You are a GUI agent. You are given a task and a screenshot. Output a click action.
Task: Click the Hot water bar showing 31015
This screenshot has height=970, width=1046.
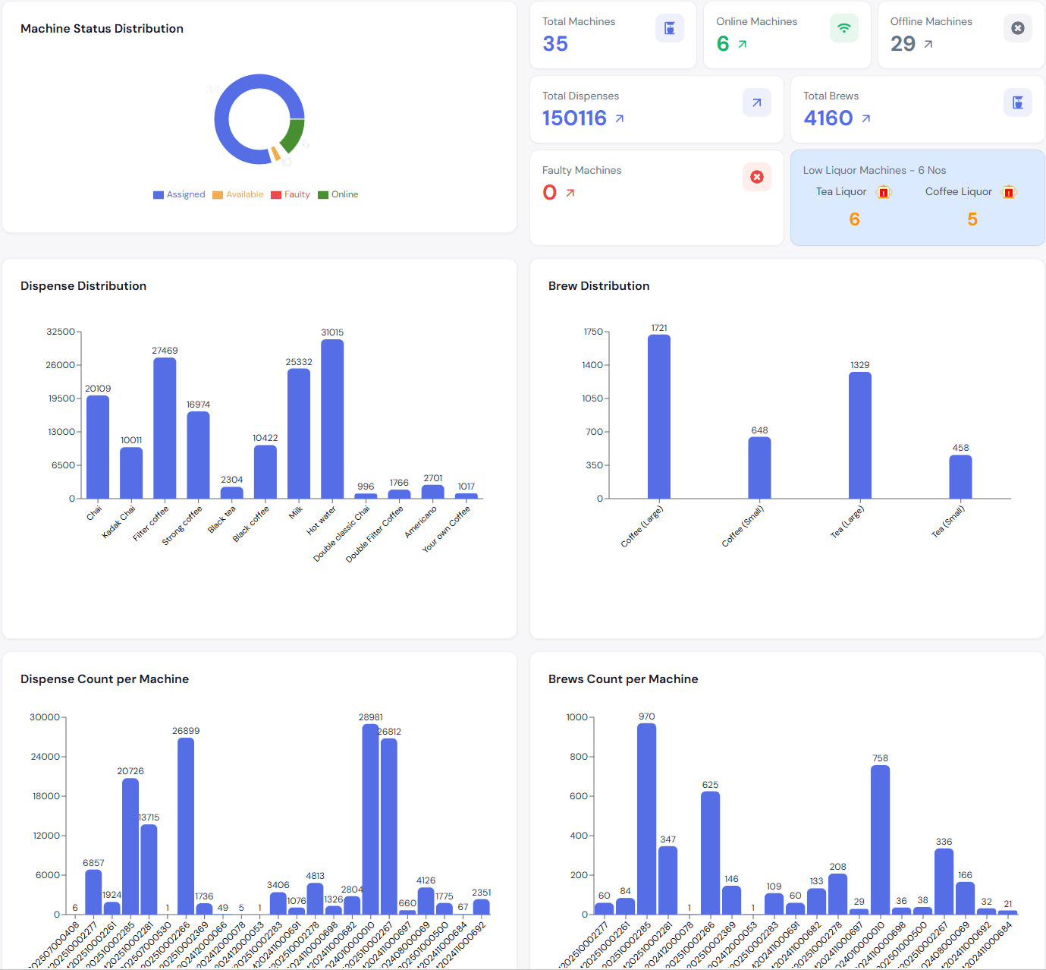(332, 419)
